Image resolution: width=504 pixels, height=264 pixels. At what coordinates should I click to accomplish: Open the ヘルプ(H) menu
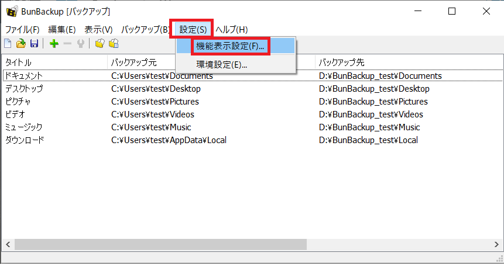[231, 30]
